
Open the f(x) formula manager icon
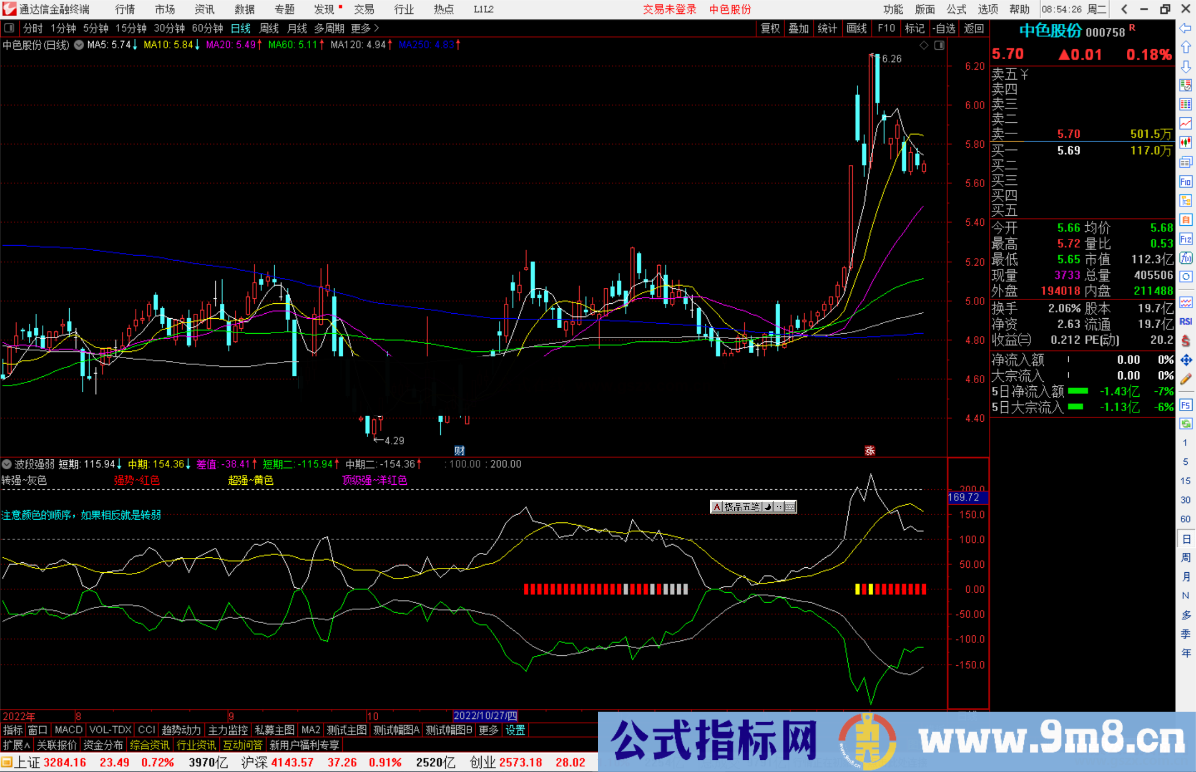point(1185,258)
